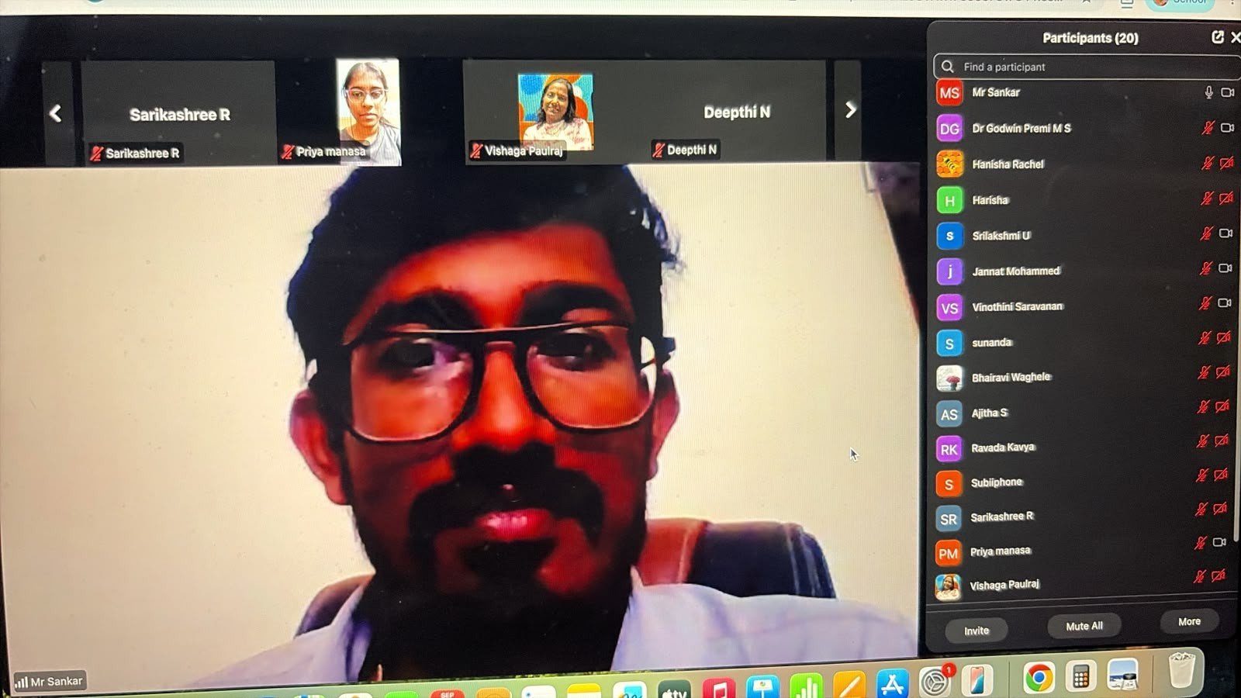This screenshot has height=698, width=1241.
Task: Click Ajitha S muted microphone icon
Action: tap(1203, 407)
